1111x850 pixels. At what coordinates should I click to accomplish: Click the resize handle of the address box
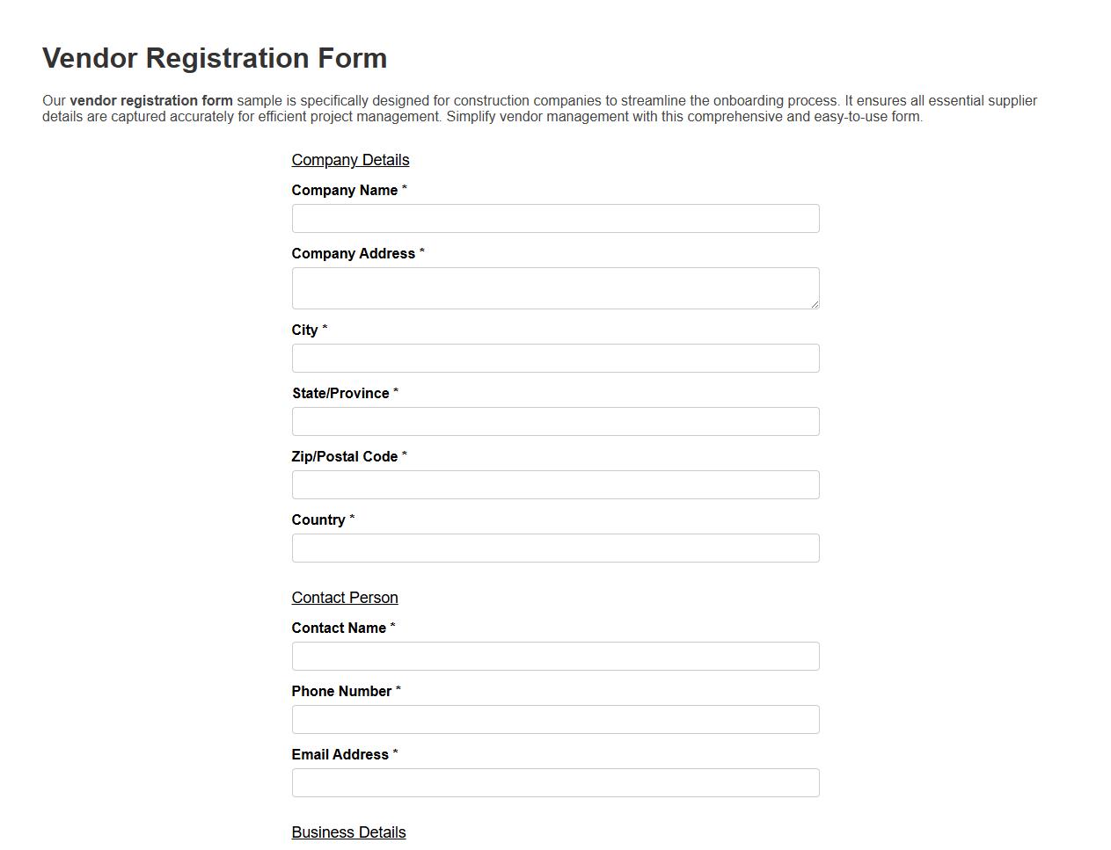(815, 307)
